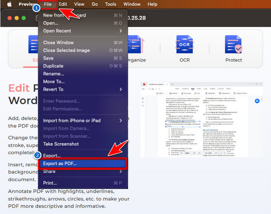Open the Apple menu
The image size is (271, 214).
(x=9, y=4)
